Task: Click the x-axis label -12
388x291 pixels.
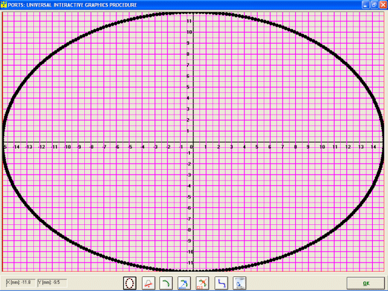Action: 42,147
